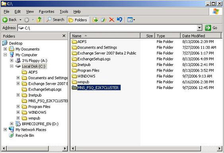Select 3½ Floppy (A:) drive

35,60
